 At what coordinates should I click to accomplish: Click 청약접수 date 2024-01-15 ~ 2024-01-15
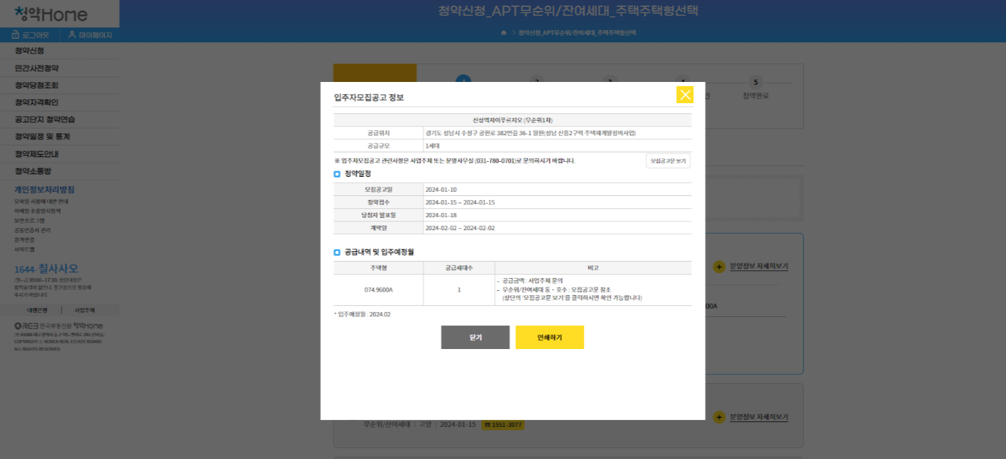(x=460, y=203)
